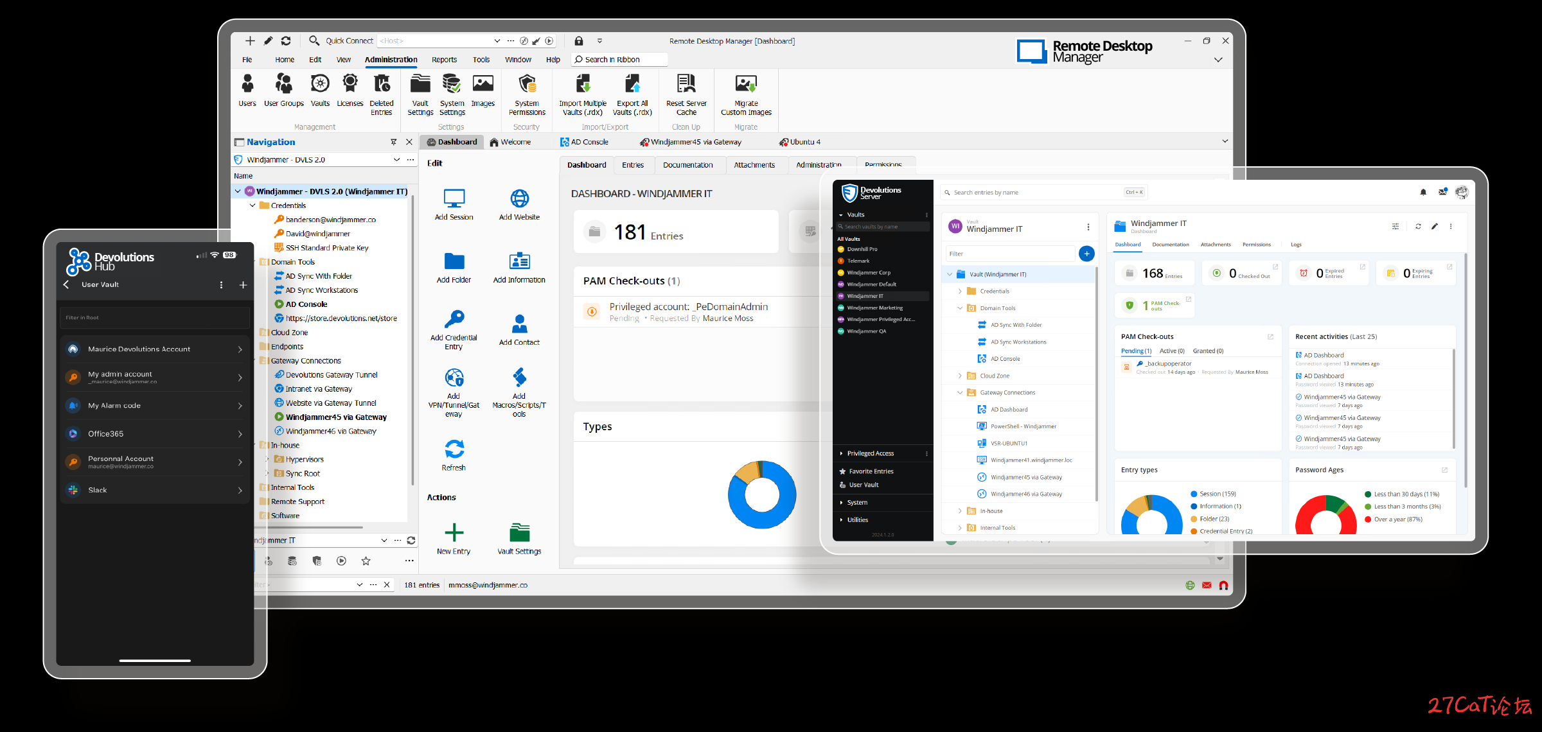Open Vault Settings in ribbon
This screenshot has width=1542, height=732.
coord(420,94)
